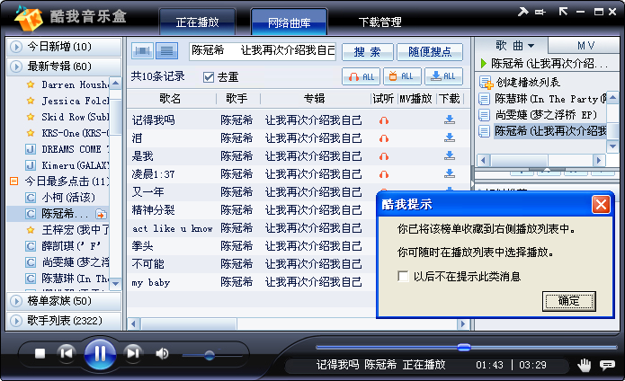This screenshot has height=381, width=625.
Task: Click the hand icon in the status bar
Action: (584, 364)
